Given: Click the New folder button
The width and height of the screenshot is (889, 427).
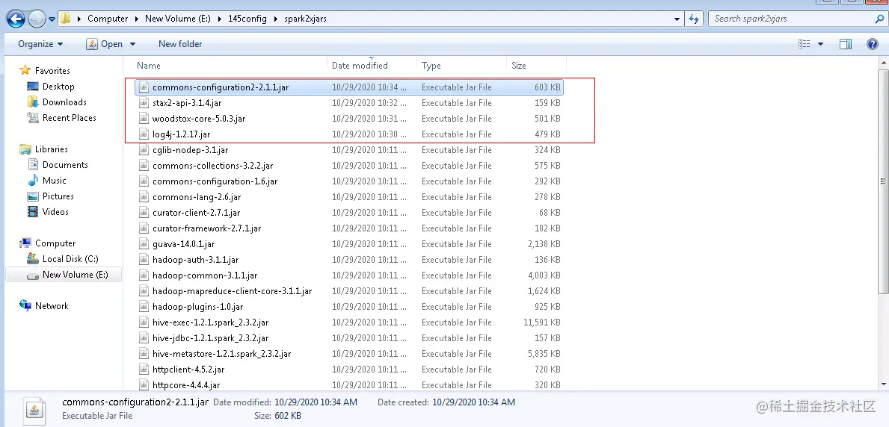Looking at the screenshot, I should [180, 44].
